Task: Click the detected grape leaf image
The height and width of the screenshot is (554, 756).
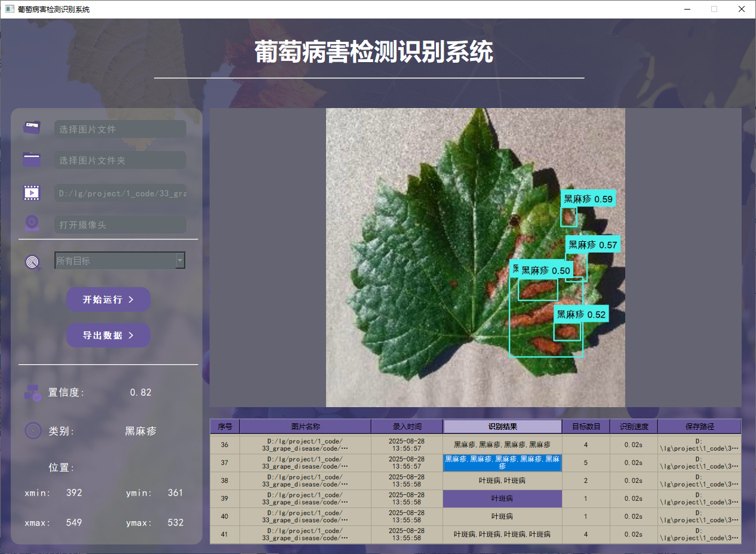Action: click(475, 257)
